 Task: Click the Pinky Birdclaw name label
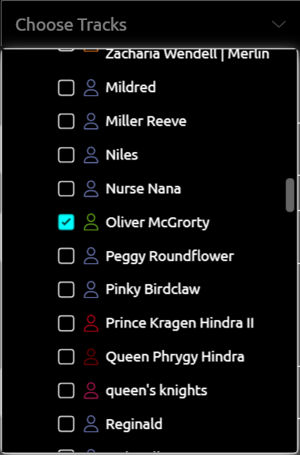click(153, 289)
